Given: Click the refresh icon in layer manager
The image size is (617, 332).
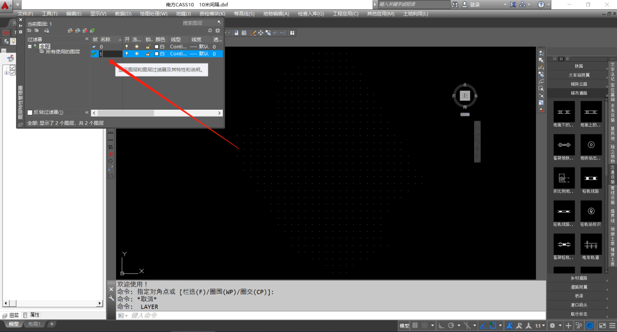Looking at the screenshot, I should [x=210, y=31].
